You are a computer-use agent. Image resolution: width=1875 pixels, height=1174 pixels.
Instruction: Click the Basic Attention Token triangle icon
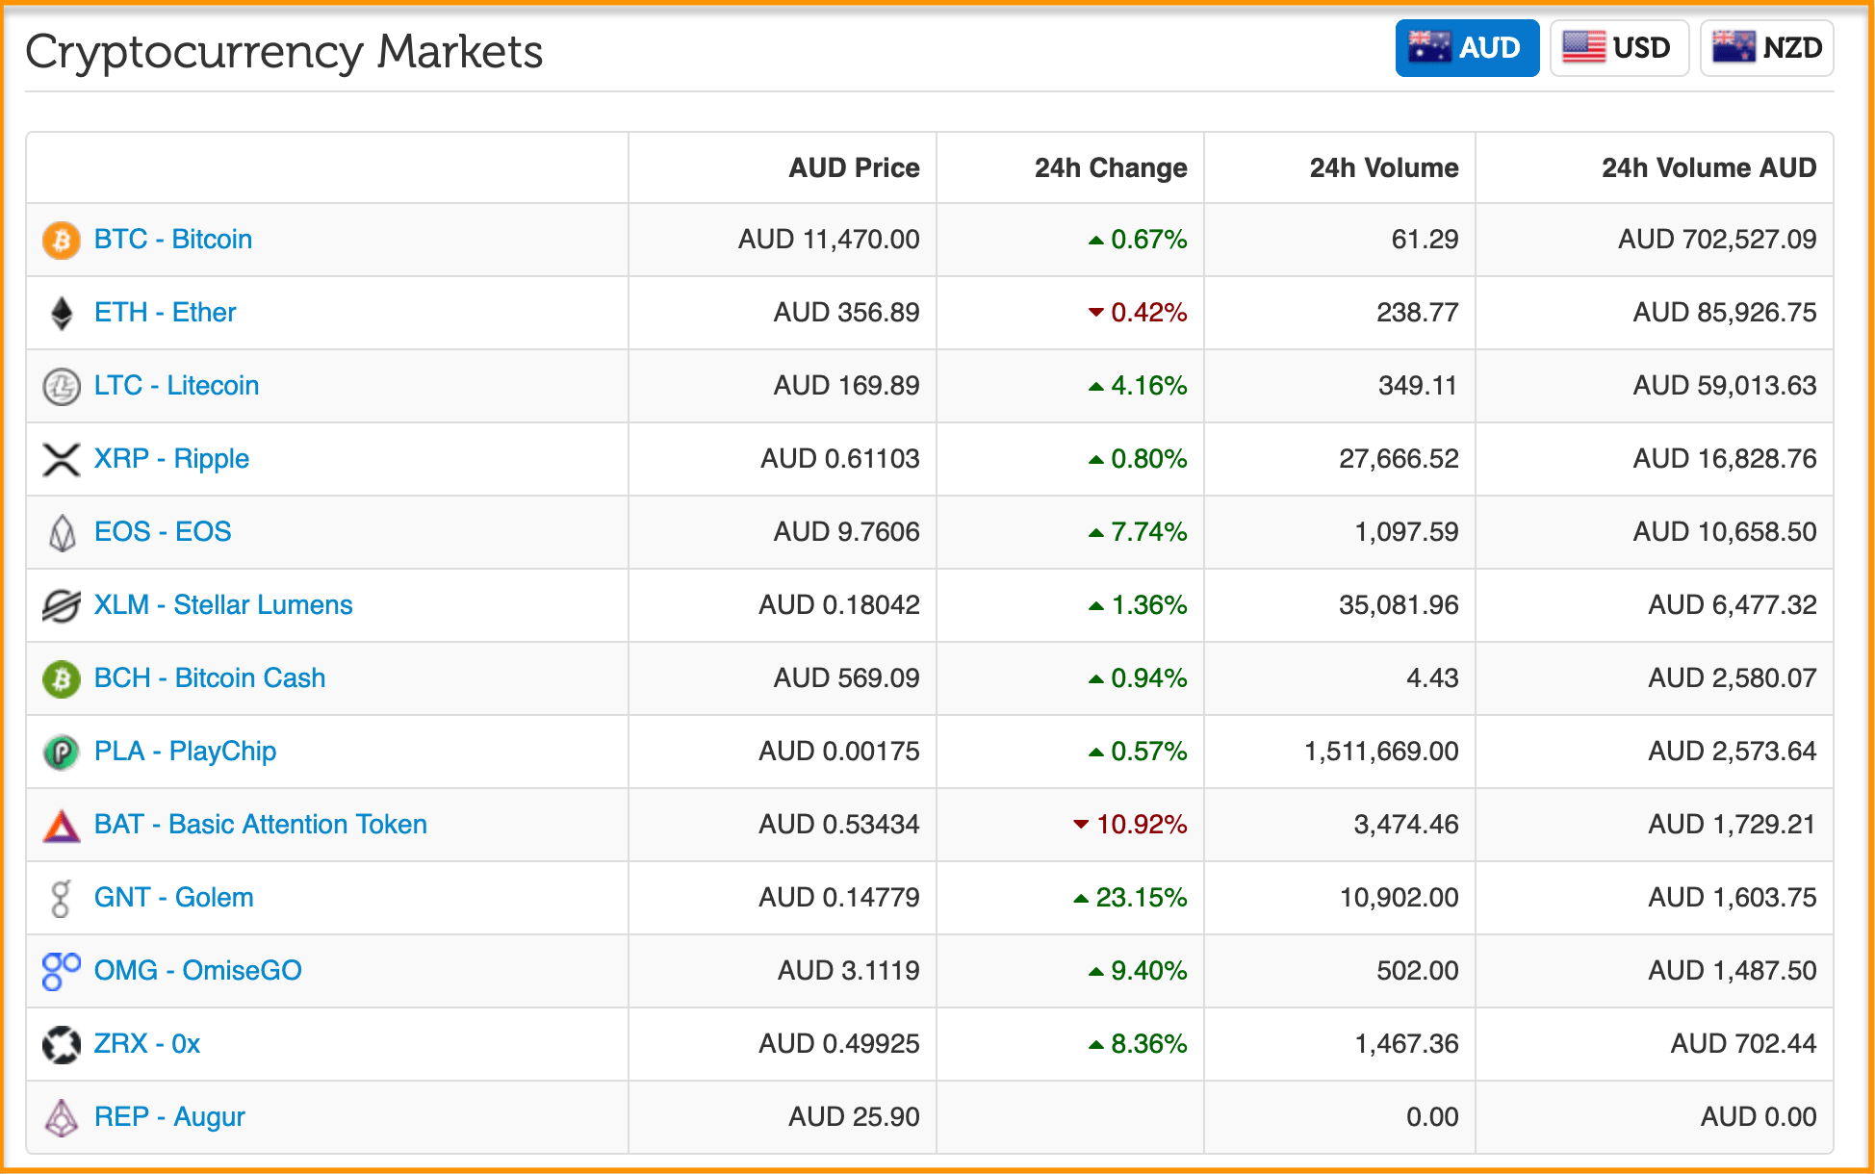click(x=62, y=826)
